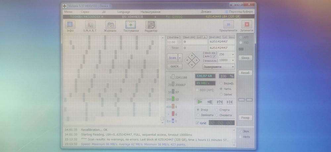Click the red slow block swatch
The width and height of the screenshot is (331, 152).
coord(173,114)
